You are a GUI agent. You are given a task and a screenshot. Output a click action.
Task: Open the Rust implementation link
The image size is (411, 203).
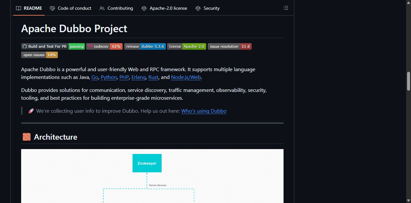coord(153,77)
